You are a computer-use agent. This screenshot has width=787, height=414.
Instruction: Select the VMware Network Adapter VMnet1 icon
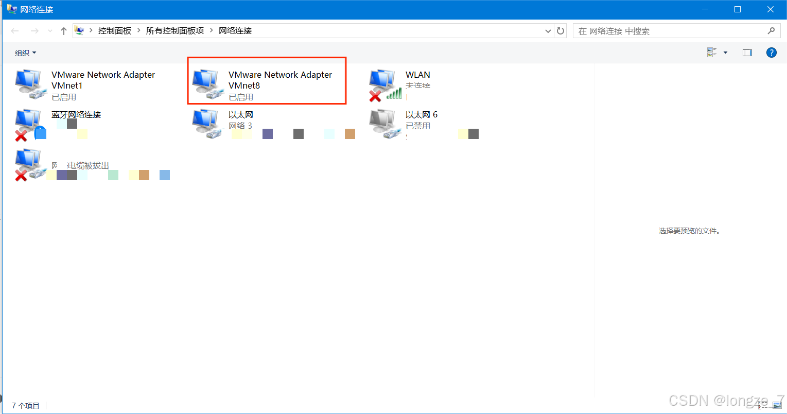(30, 84)
